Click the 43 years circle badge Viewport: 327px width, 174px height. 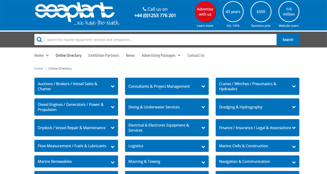coord(233,12)
